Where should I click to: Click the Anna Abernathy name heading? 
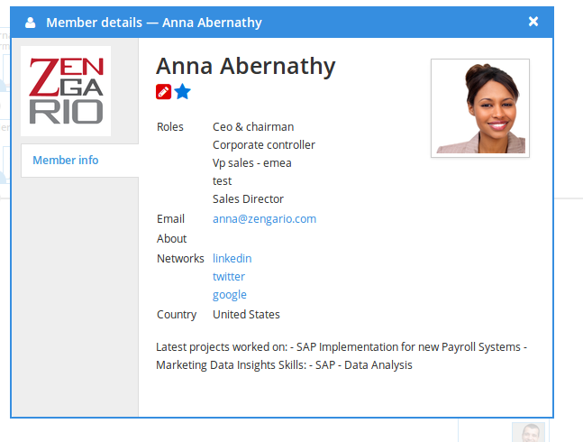(x=245, y=66)
